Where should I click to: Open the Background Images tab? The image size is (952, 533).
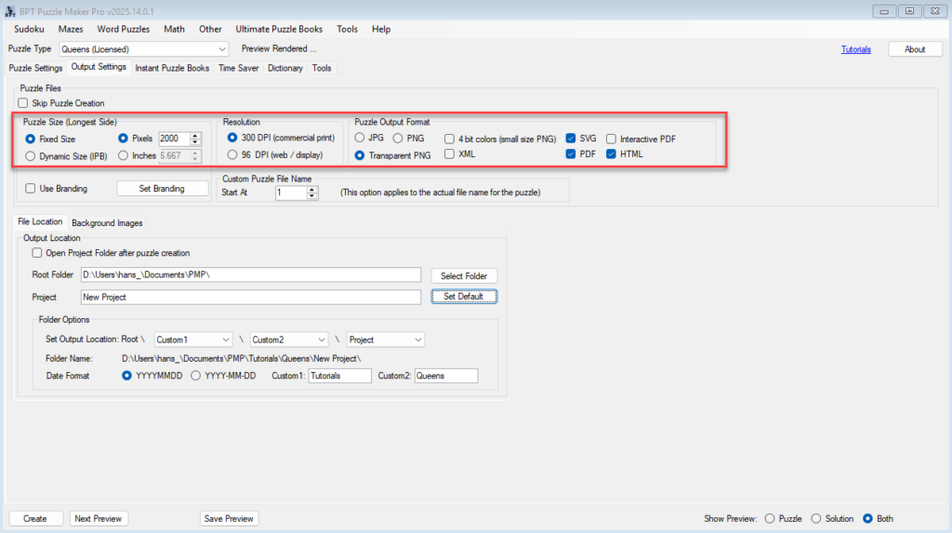click(107, 223)
